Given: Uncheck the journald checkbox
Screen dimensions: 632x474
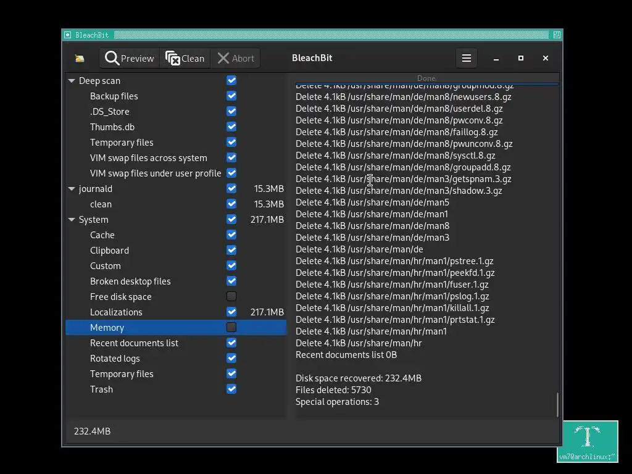Looking at the screenshot, I should tap(231, 188).
